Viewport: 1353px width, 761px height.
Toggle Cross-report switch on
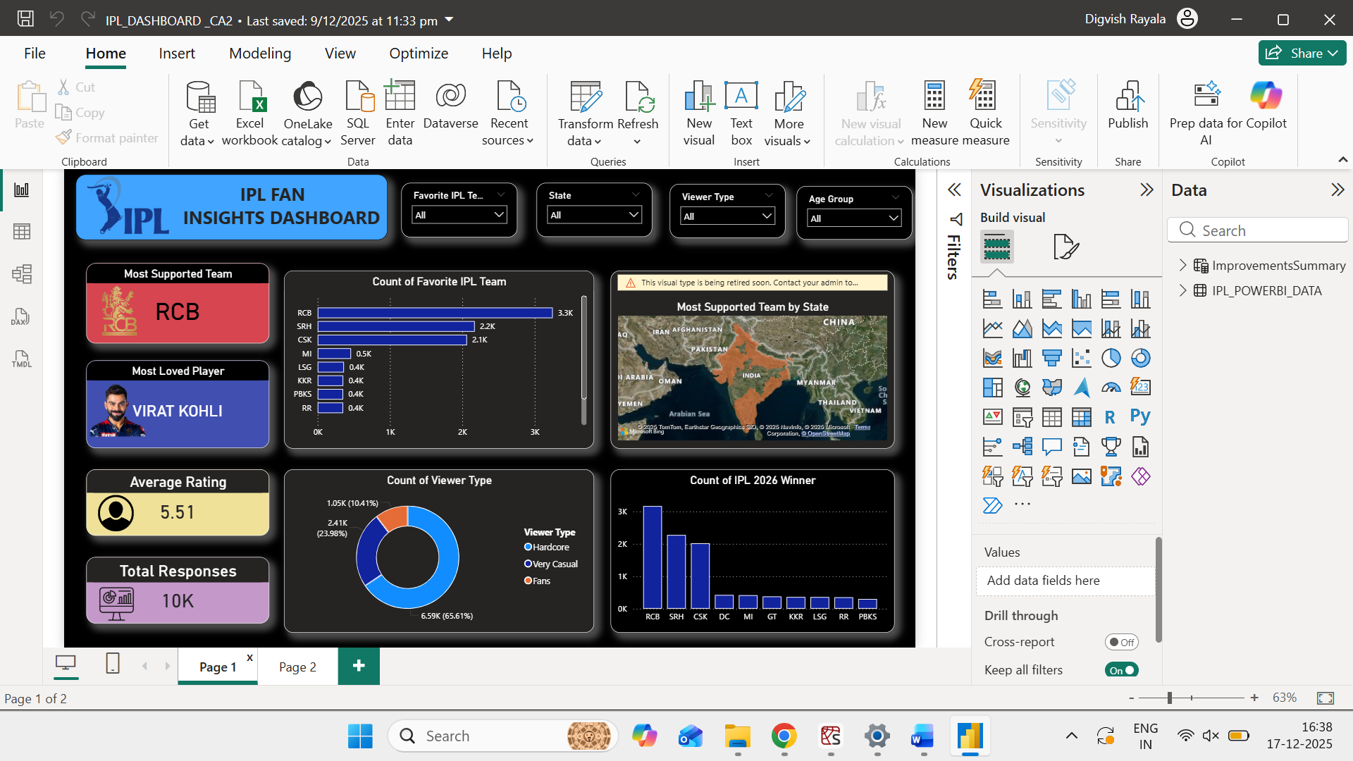1121,642
